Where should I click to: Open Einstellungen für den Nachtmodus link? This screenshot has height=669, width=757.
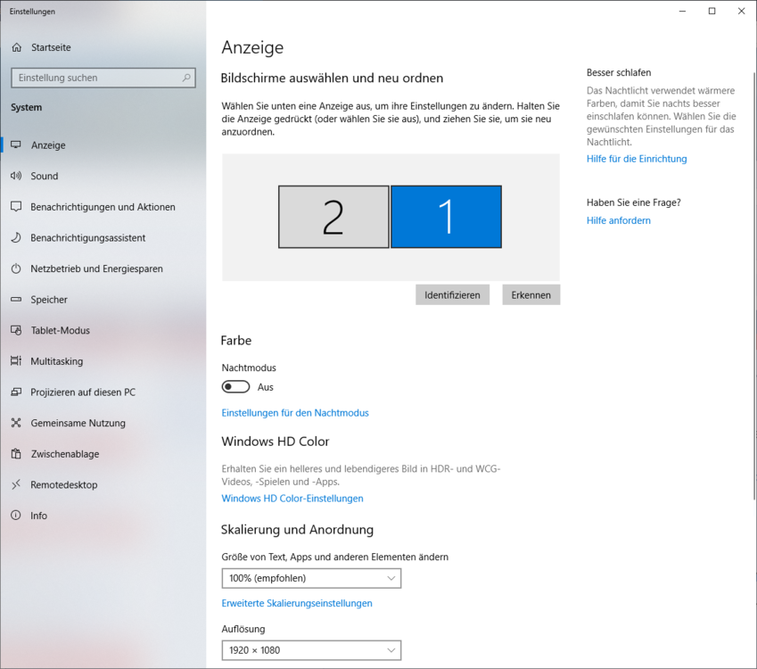point(295,413)
